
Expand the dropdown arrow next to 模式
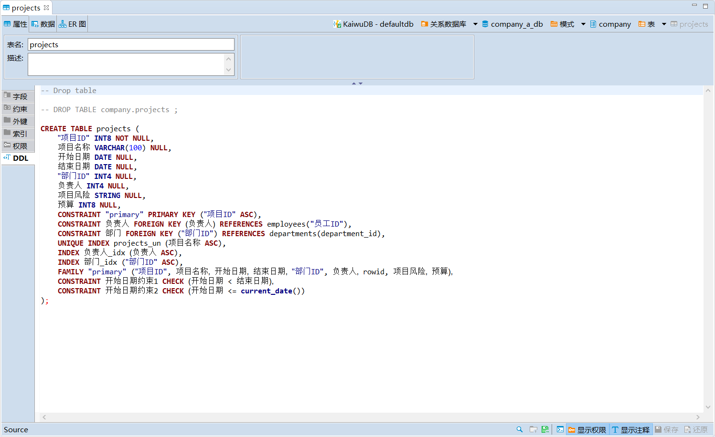point(583,24)
